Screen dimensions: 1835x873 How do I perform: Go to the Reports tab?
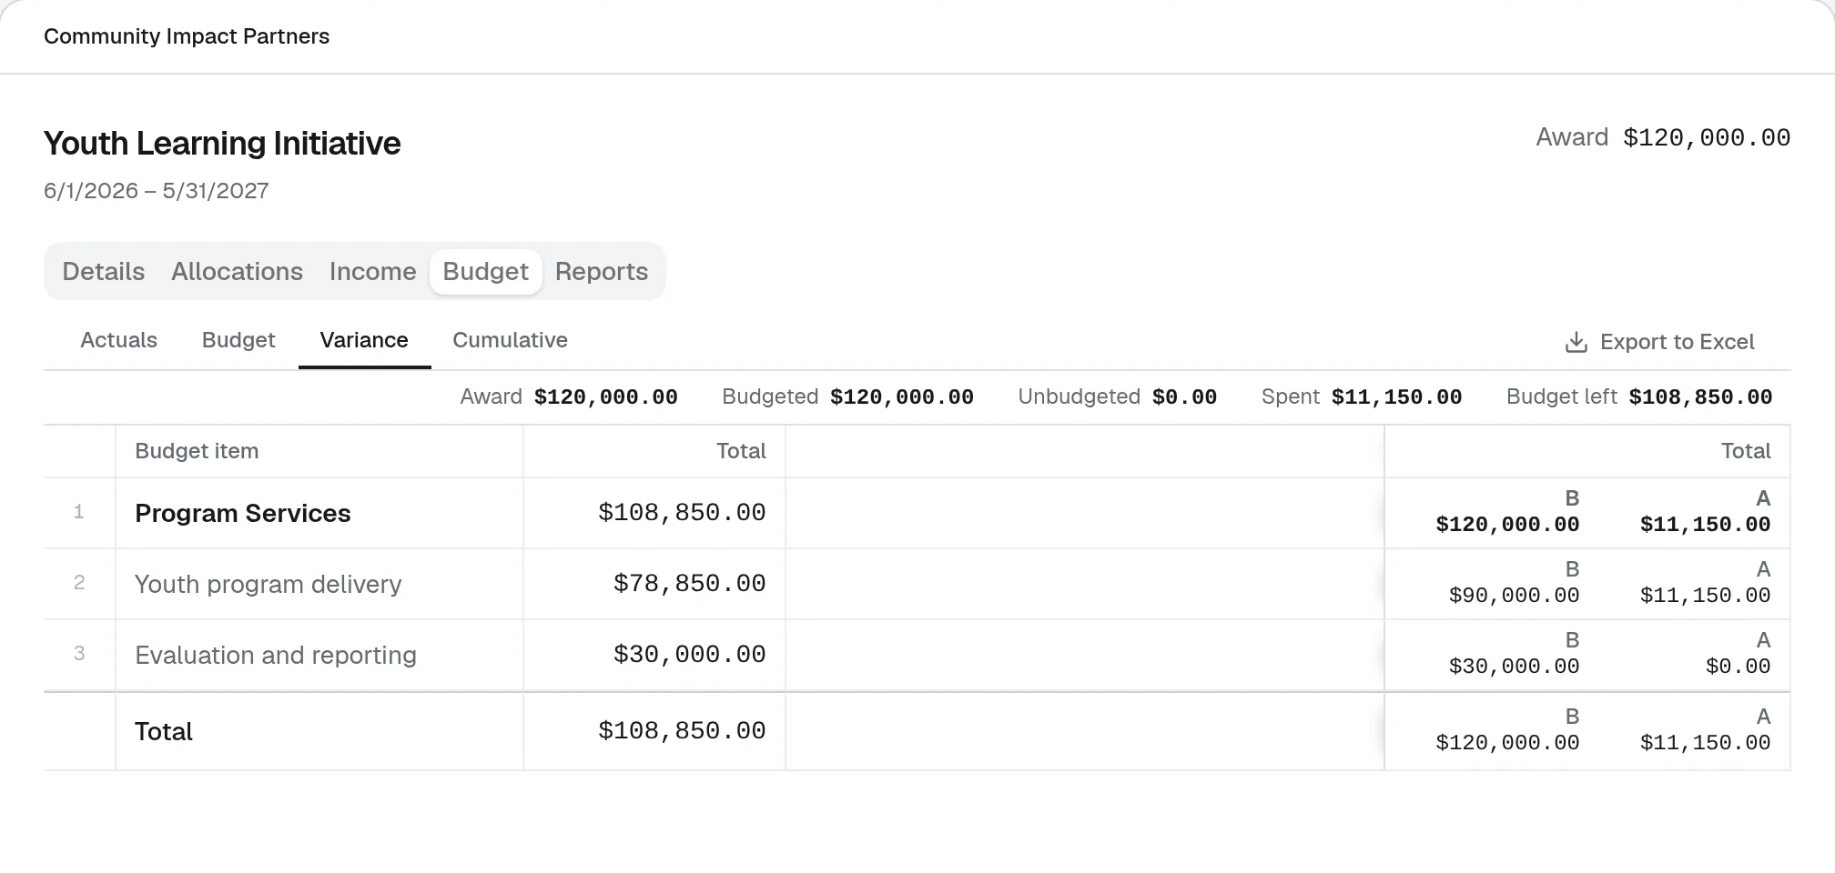(602, 271)
